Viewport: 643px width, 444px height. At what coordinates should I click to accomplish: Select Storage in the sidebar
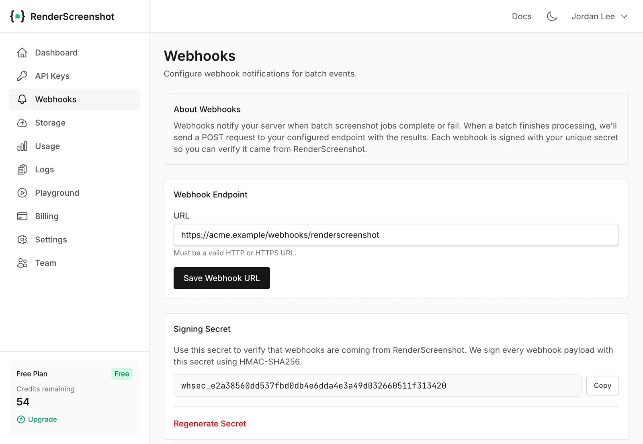tap(75, 123)
